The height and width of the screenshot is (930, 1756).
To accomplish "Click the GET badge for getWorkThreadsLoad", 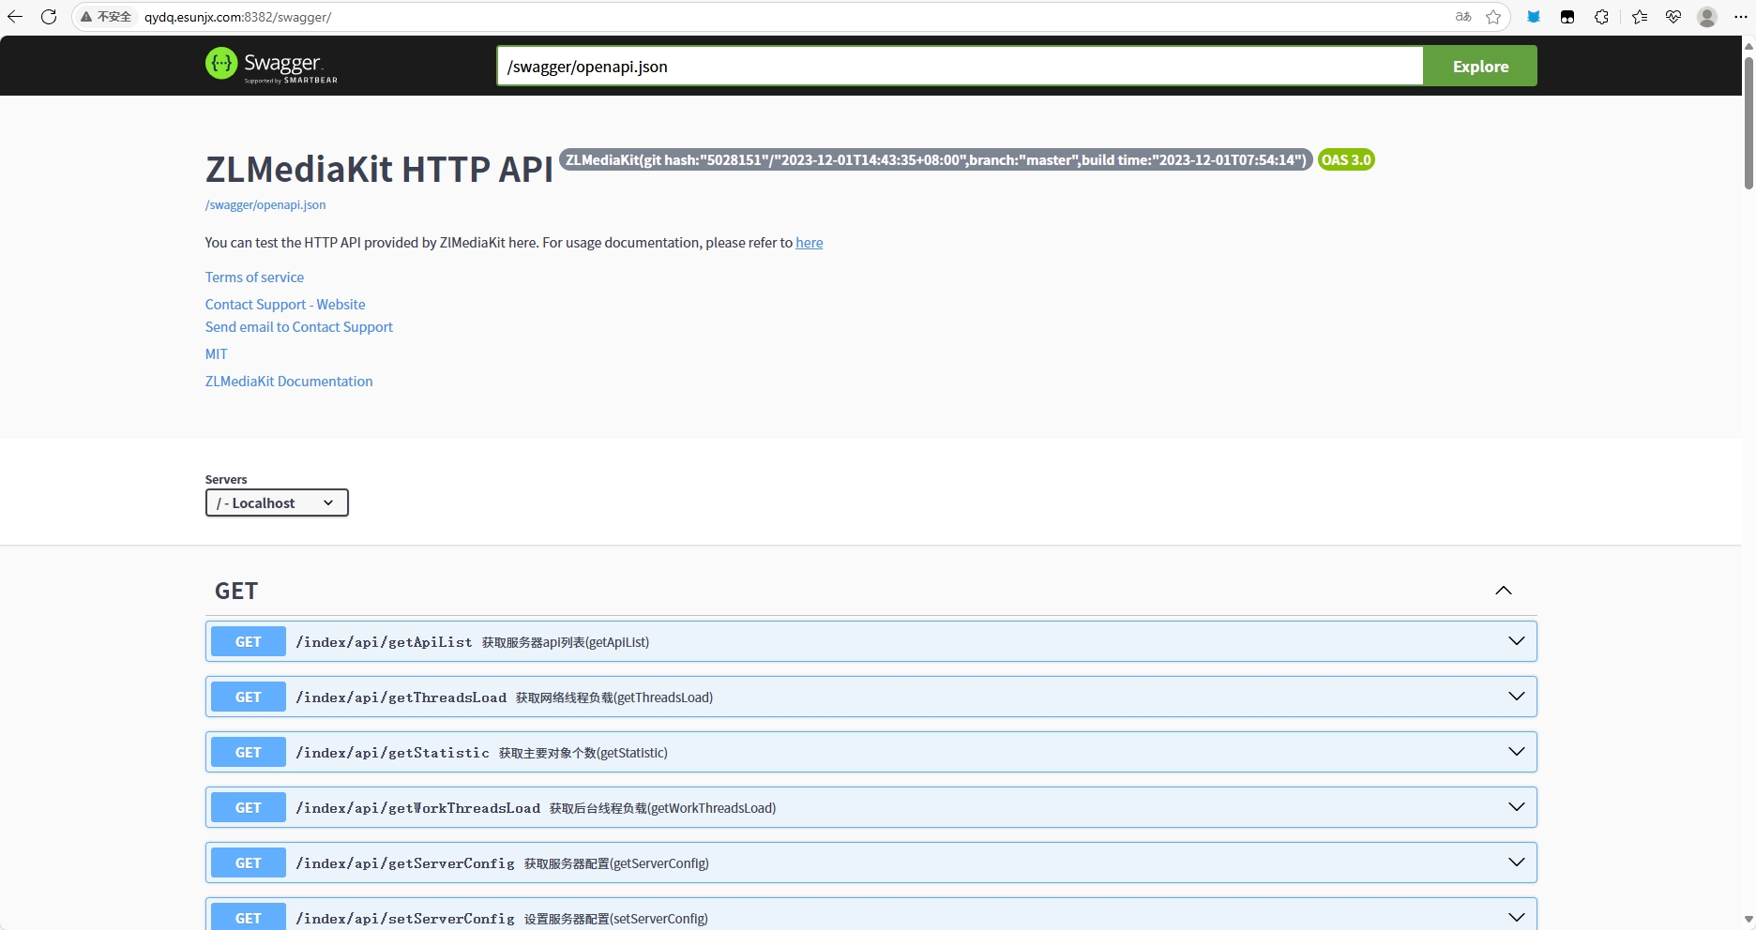I will (249, 807).
